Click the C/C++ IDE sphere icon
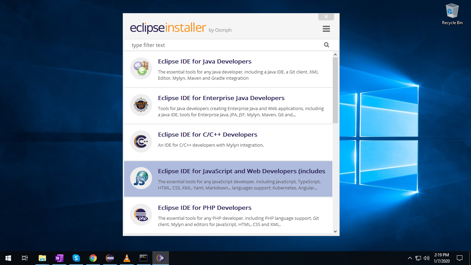The height and width of the screenshot is (265, 471). pos(141,141)
